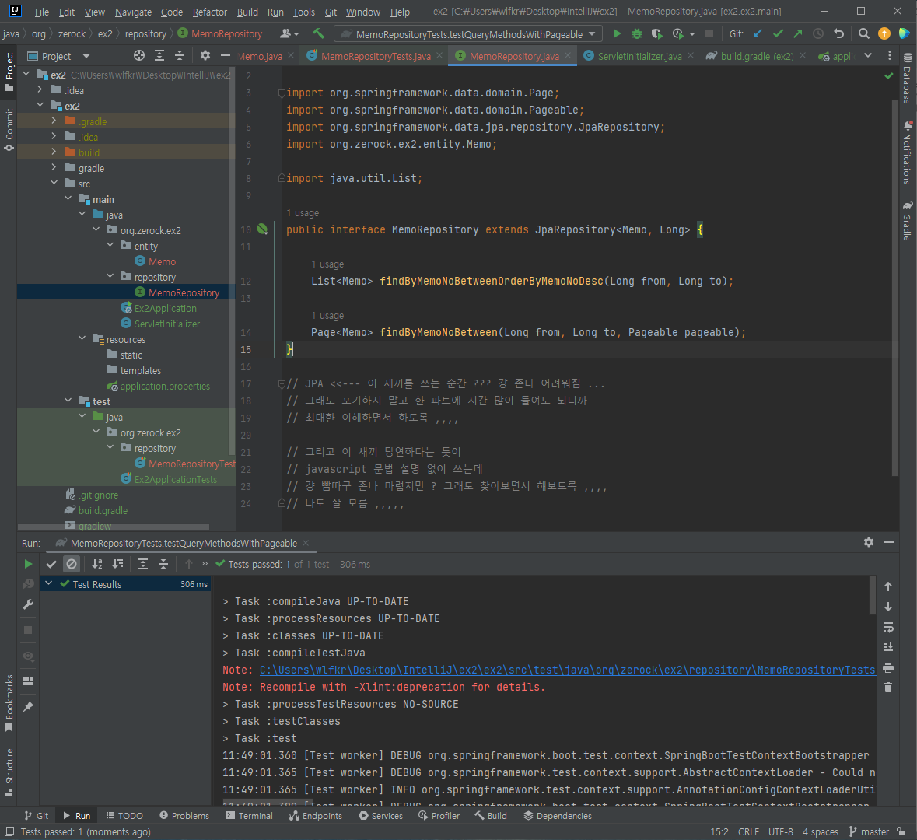
Task: Toggle show ignored tests button
Action: coord(72,564)
